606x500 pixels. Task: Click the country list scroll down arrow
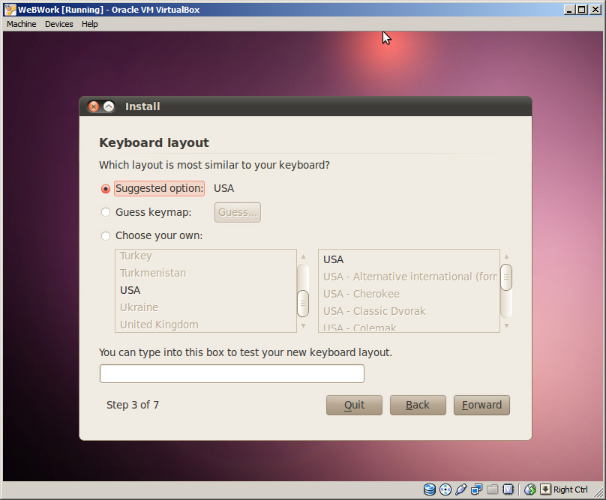tap(304, 326)
